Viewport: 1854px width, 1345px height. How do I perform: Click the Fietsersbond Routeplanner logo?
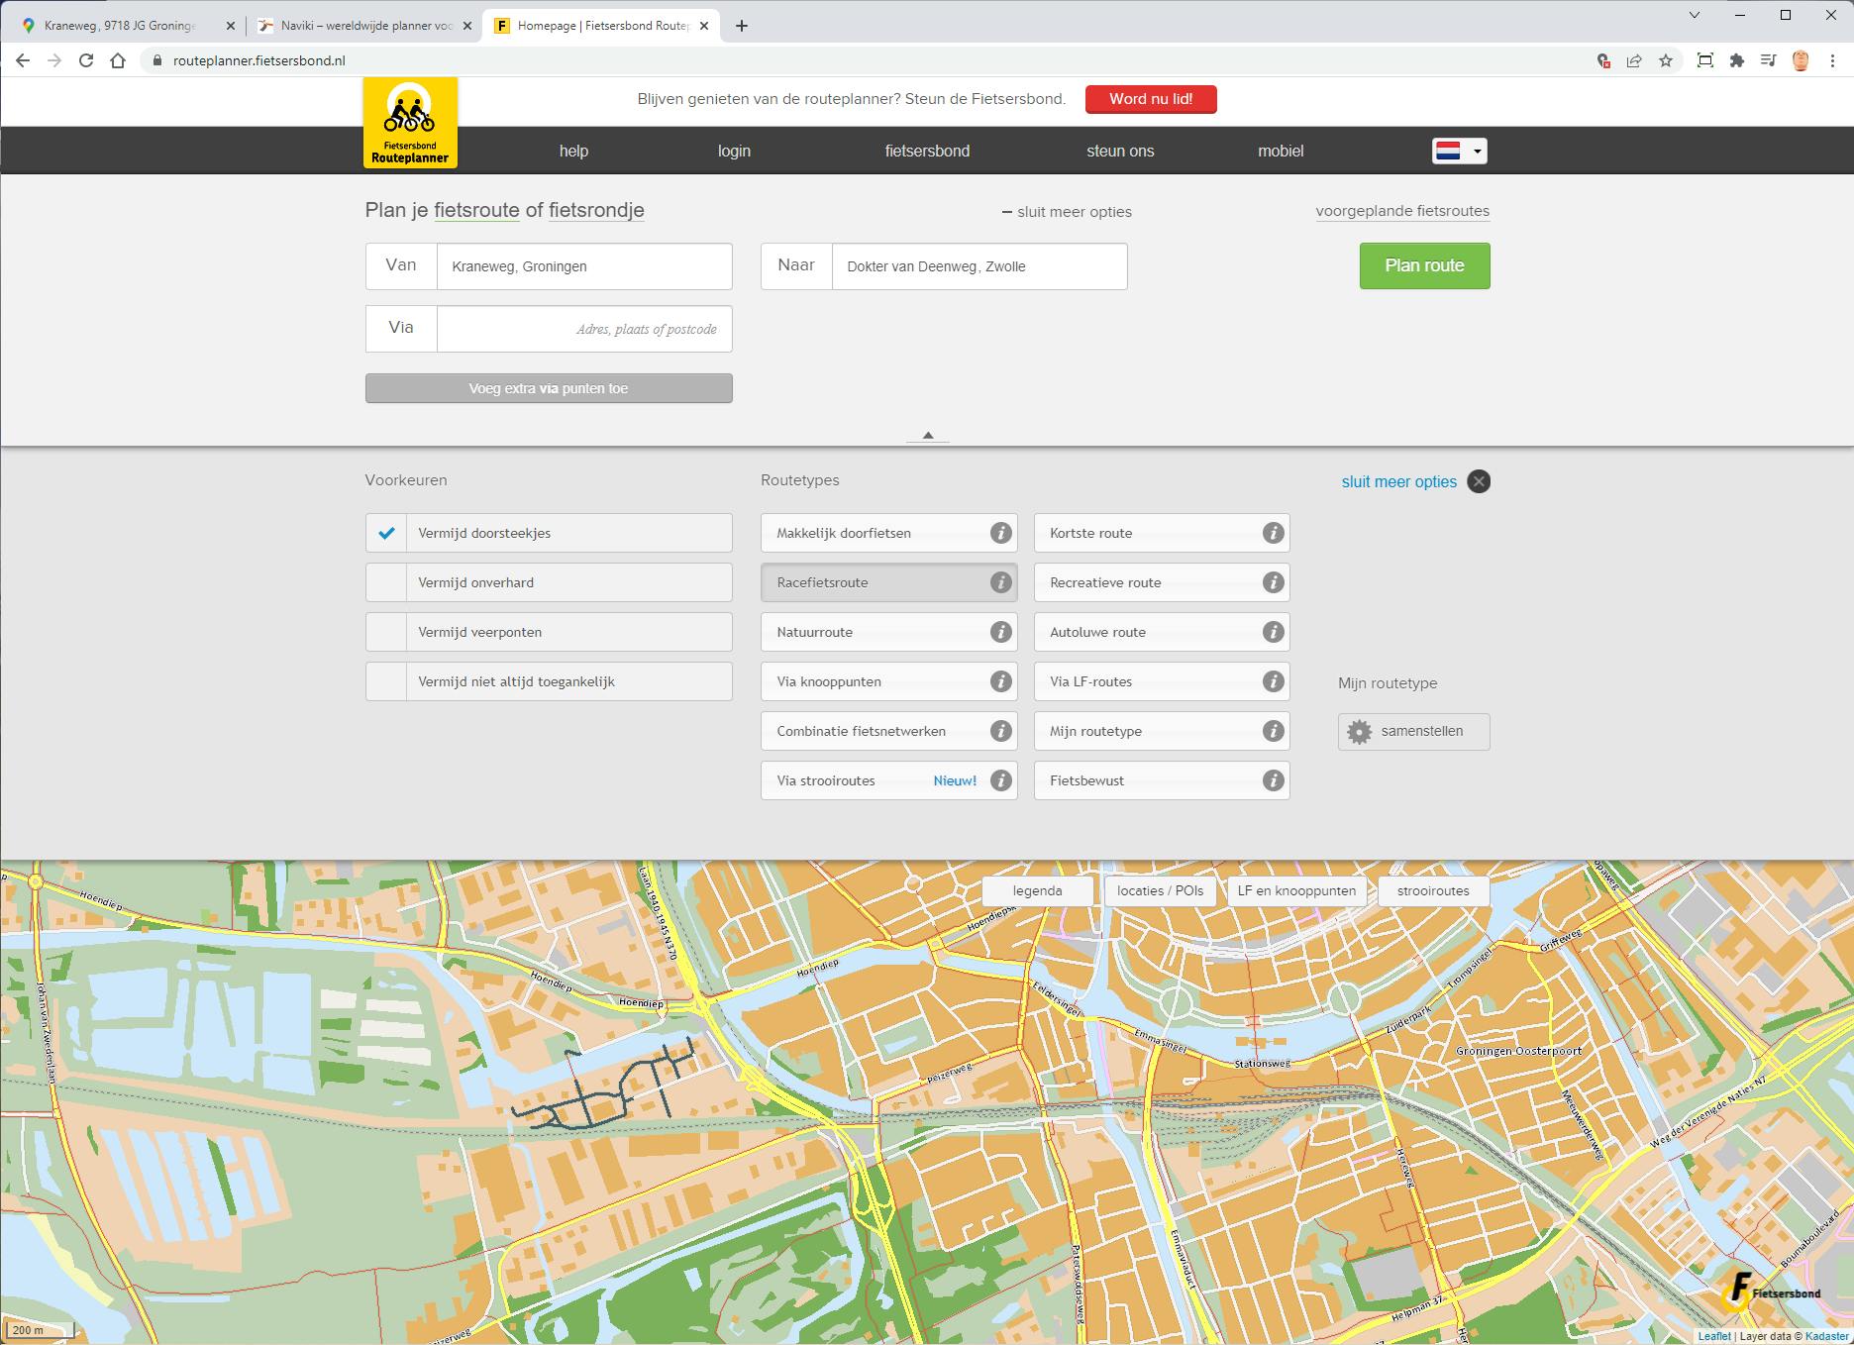coord(410,121)
